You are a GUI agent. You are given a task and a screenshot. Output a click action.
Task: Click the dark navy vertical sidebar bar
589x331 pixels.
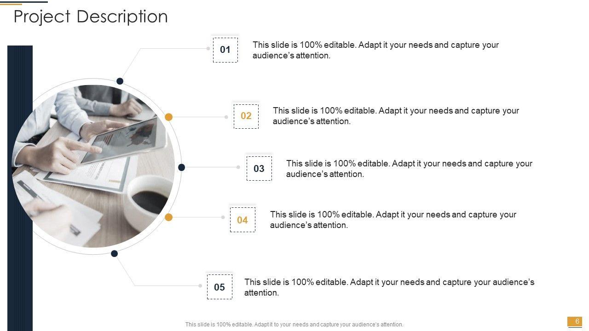coord(20,184)
